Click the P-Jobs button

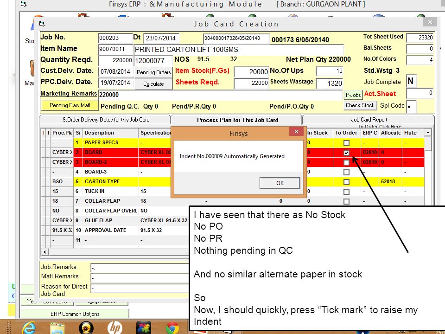point(353,95)
